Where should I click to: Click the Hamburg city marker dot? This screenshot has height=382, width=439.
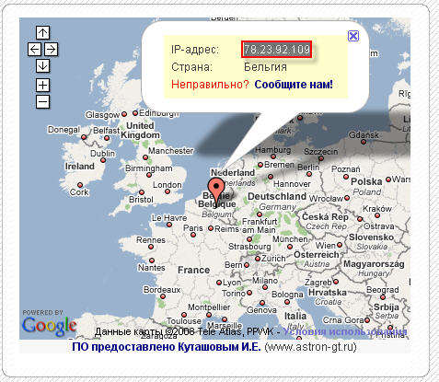(x=273, y=156)
